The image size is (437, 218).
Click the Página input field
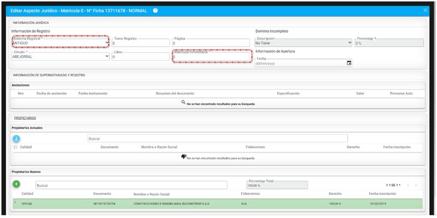(211, 43)
